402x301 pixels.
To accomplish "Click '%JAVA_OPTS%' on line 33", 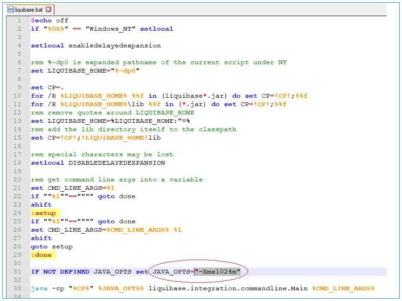I will coord(121,288).
